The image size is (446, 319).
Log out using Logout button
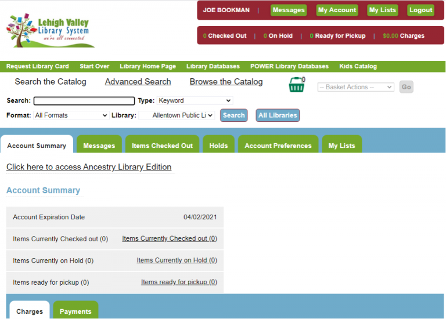pos(420,10)
